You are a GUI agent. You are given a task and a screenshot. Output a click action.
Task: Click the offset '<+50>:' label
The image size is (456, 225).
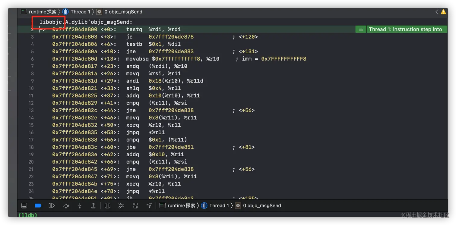pyautogui.click(x=110, y=125)
